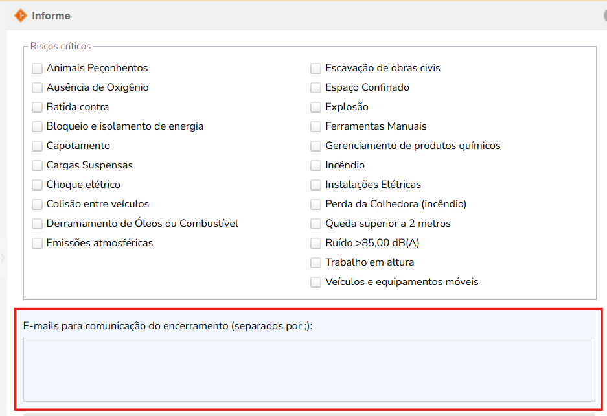Select the Espaço Confinado checkbox

pyautogui.click(x=316, y=87)
